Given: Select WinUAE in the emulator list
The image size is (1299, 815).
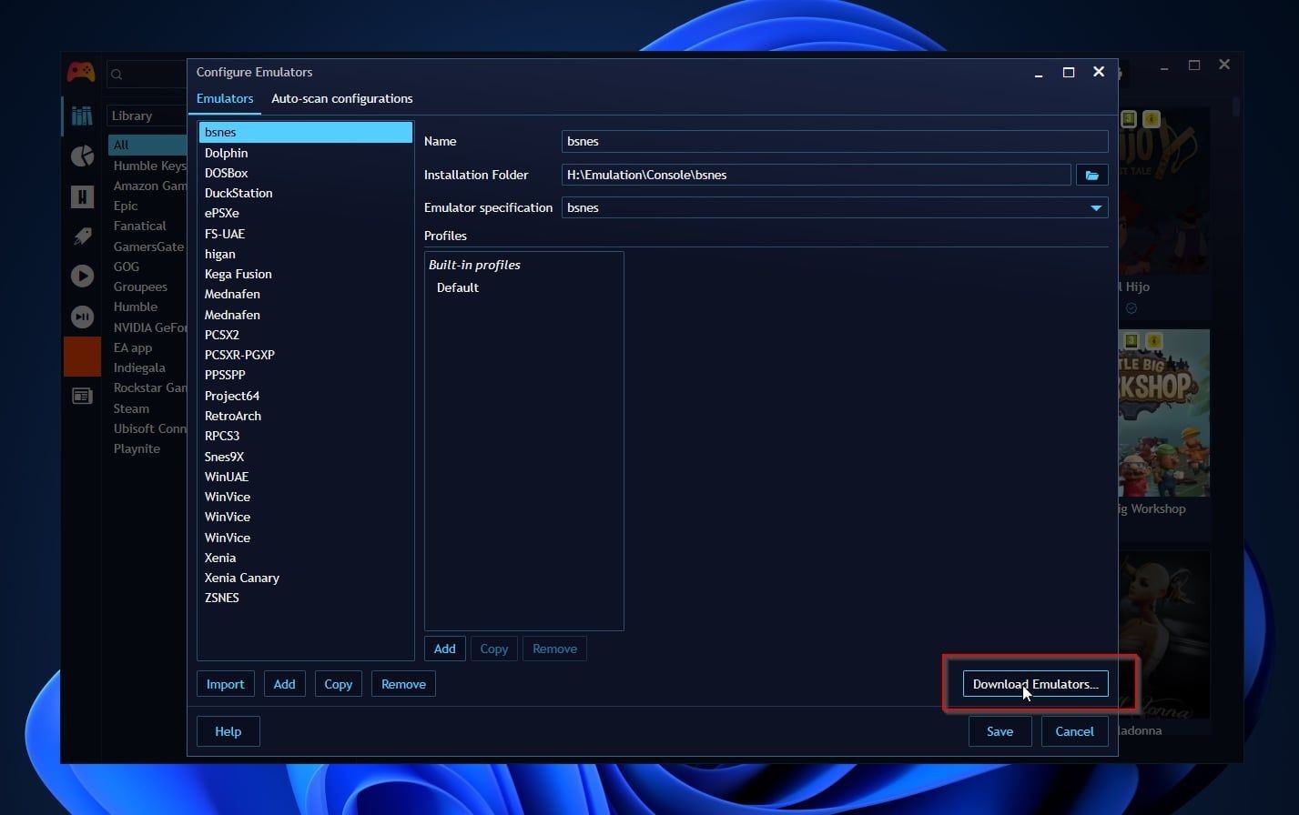Looking at the screenshot, I should coord(306,477).
